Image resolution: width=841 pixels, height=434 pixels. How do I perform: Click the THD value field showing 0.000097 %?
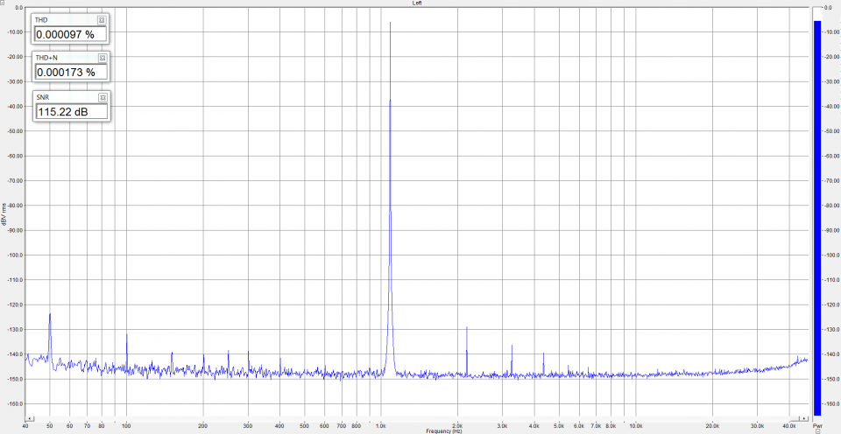[70, 34]
